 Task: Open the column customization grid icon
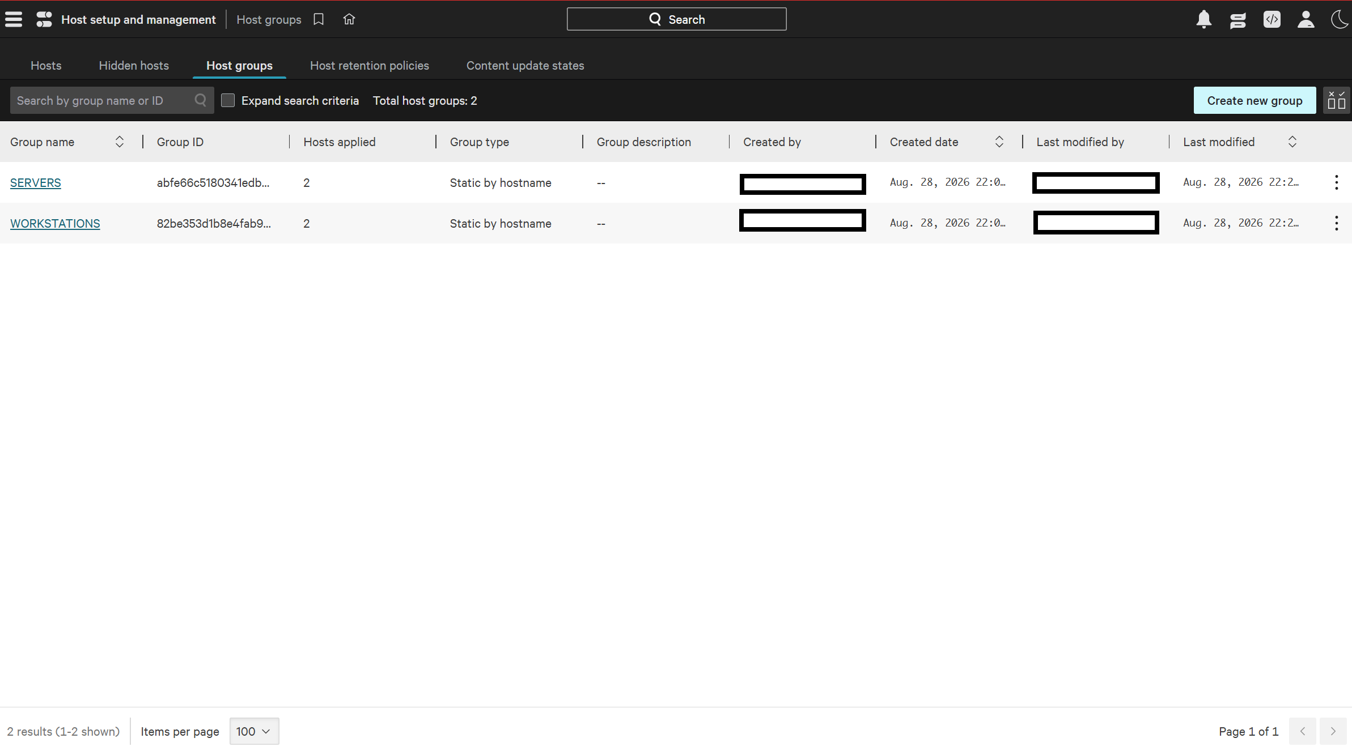click(1337, 100)
